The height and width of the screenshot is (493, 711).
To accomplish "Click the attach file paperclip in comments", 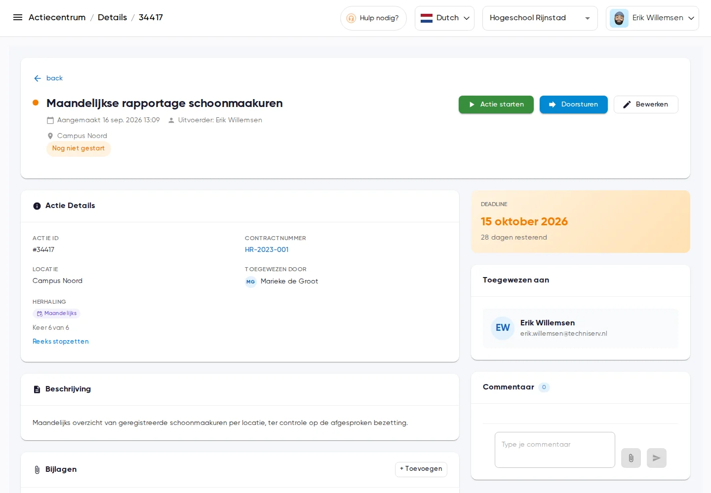I will coord(631,458).
